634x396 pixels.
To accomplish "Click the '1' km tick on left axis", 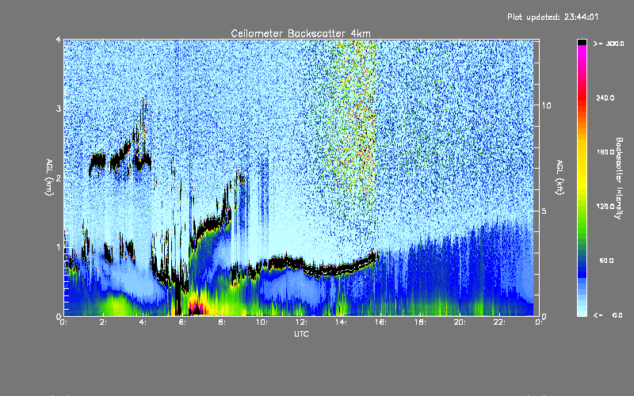I will (59, 247).
